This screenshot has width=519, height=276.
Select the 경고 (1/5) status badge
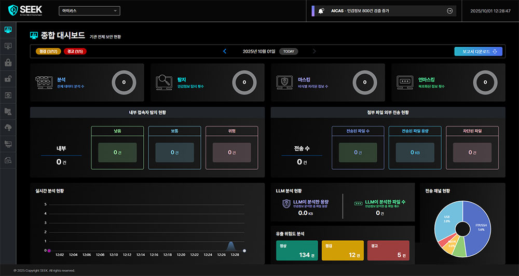[74, 51]
